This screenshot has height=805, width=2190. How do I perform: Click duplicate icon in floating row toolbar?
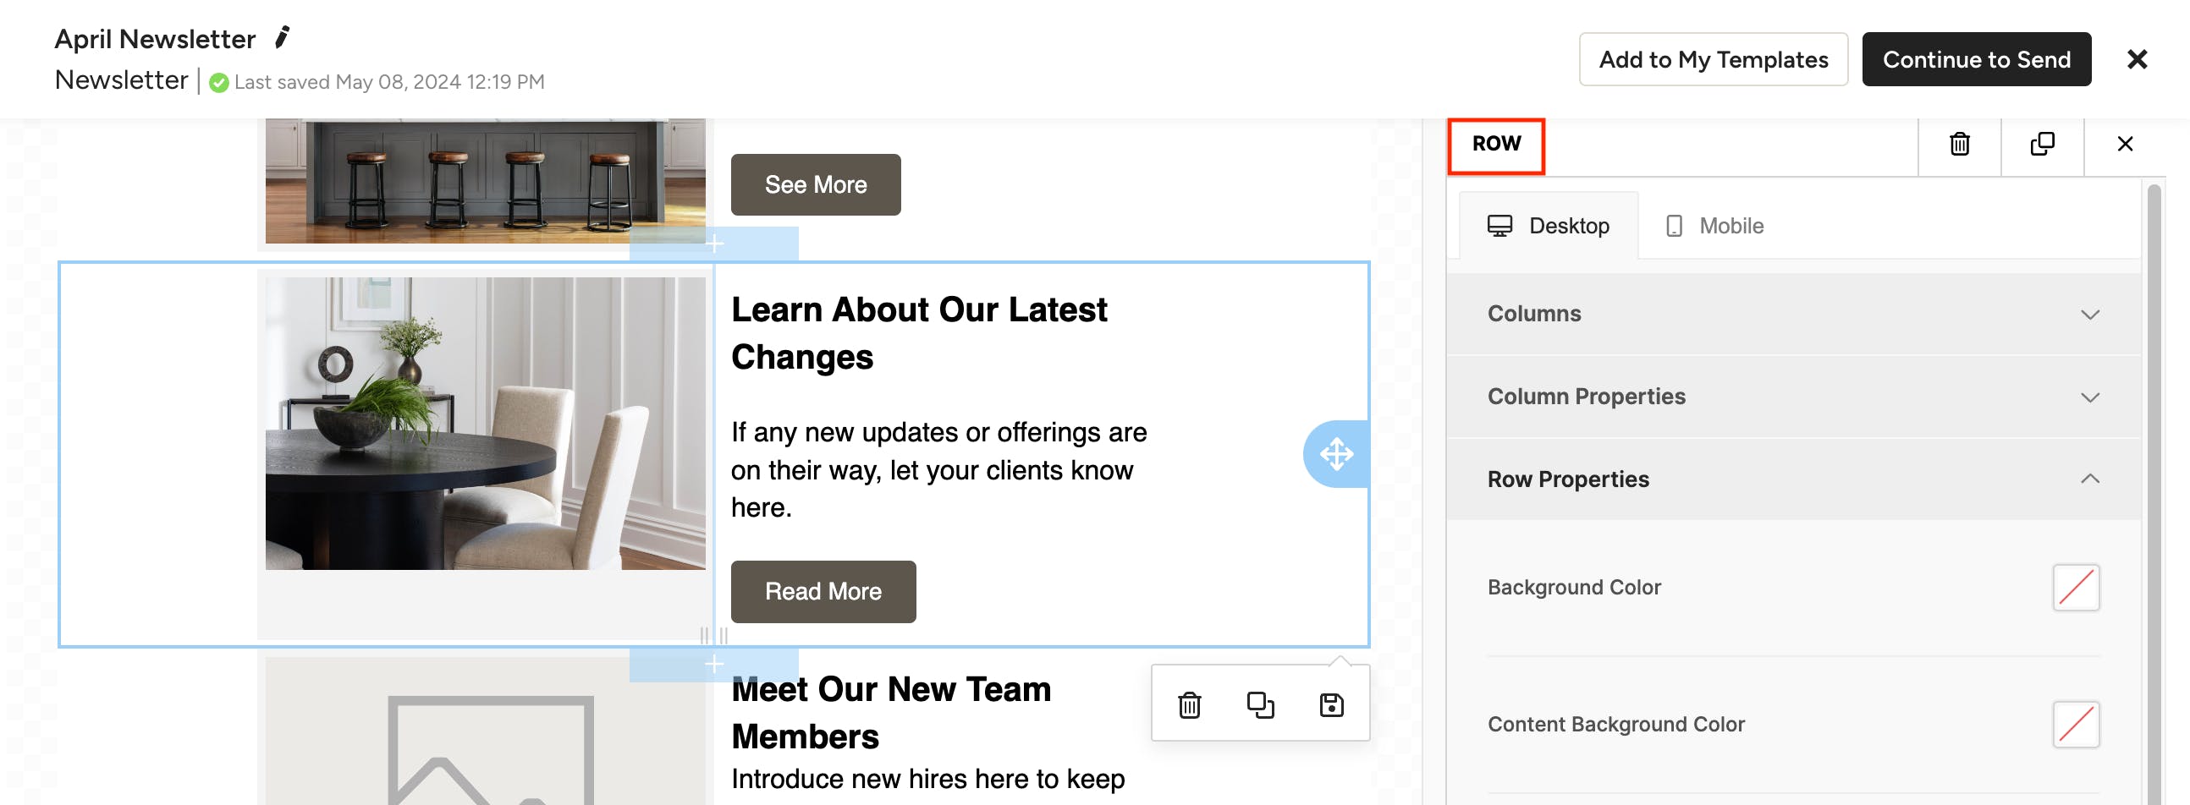click(1260, 704)
